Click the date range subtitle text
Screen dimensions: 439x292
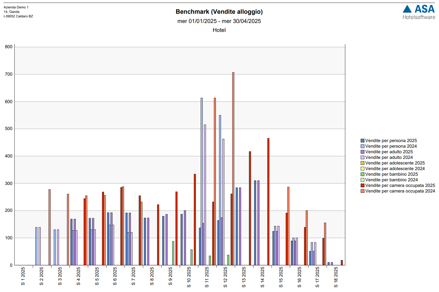coord(219,21)
